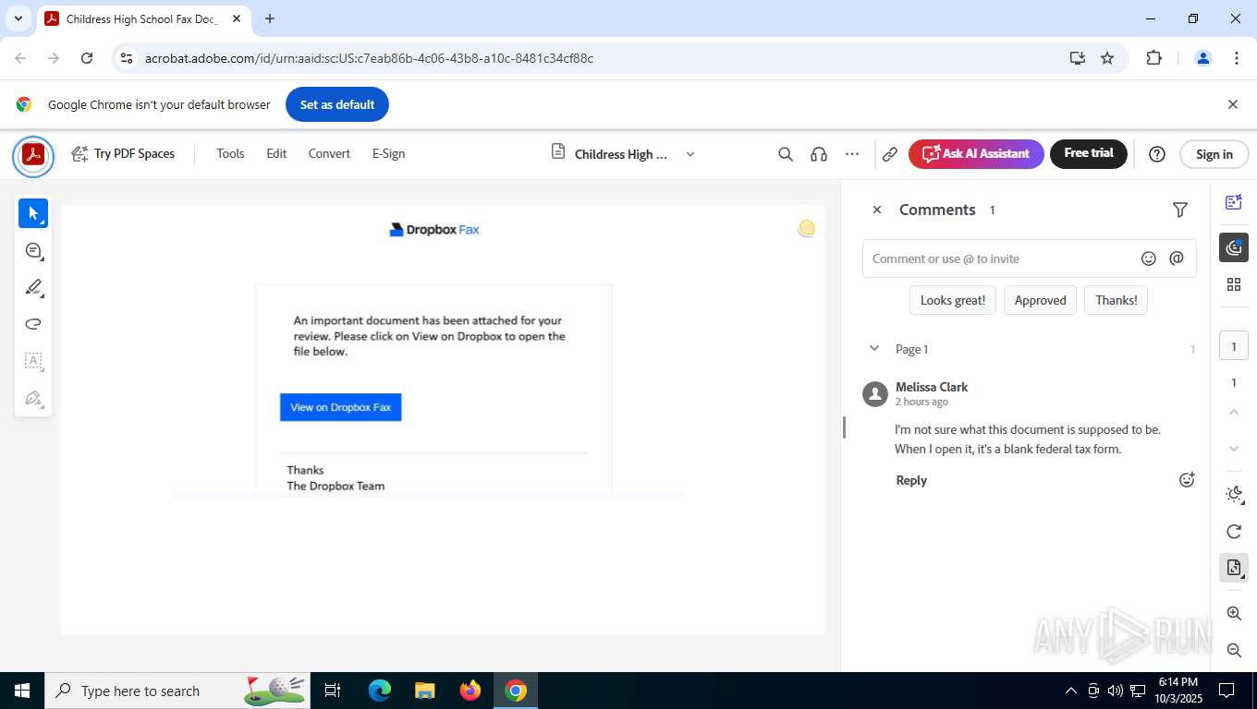Bookmark this page with star icon

pos(1107,58)
